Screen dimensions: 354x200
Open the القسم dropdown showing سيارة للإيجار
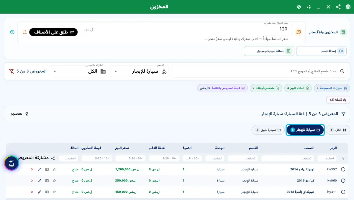point(139,71)
